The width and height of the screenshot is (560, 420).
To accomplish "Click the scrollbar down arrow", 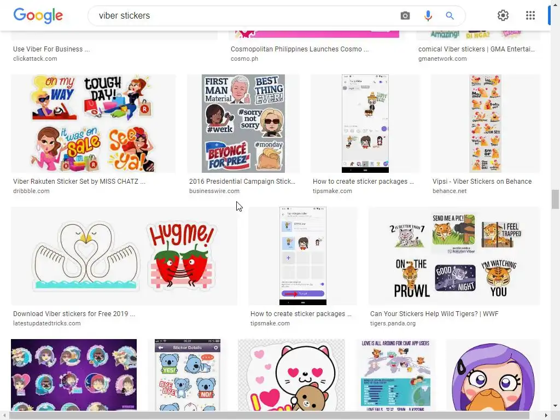I will (555, 406).
